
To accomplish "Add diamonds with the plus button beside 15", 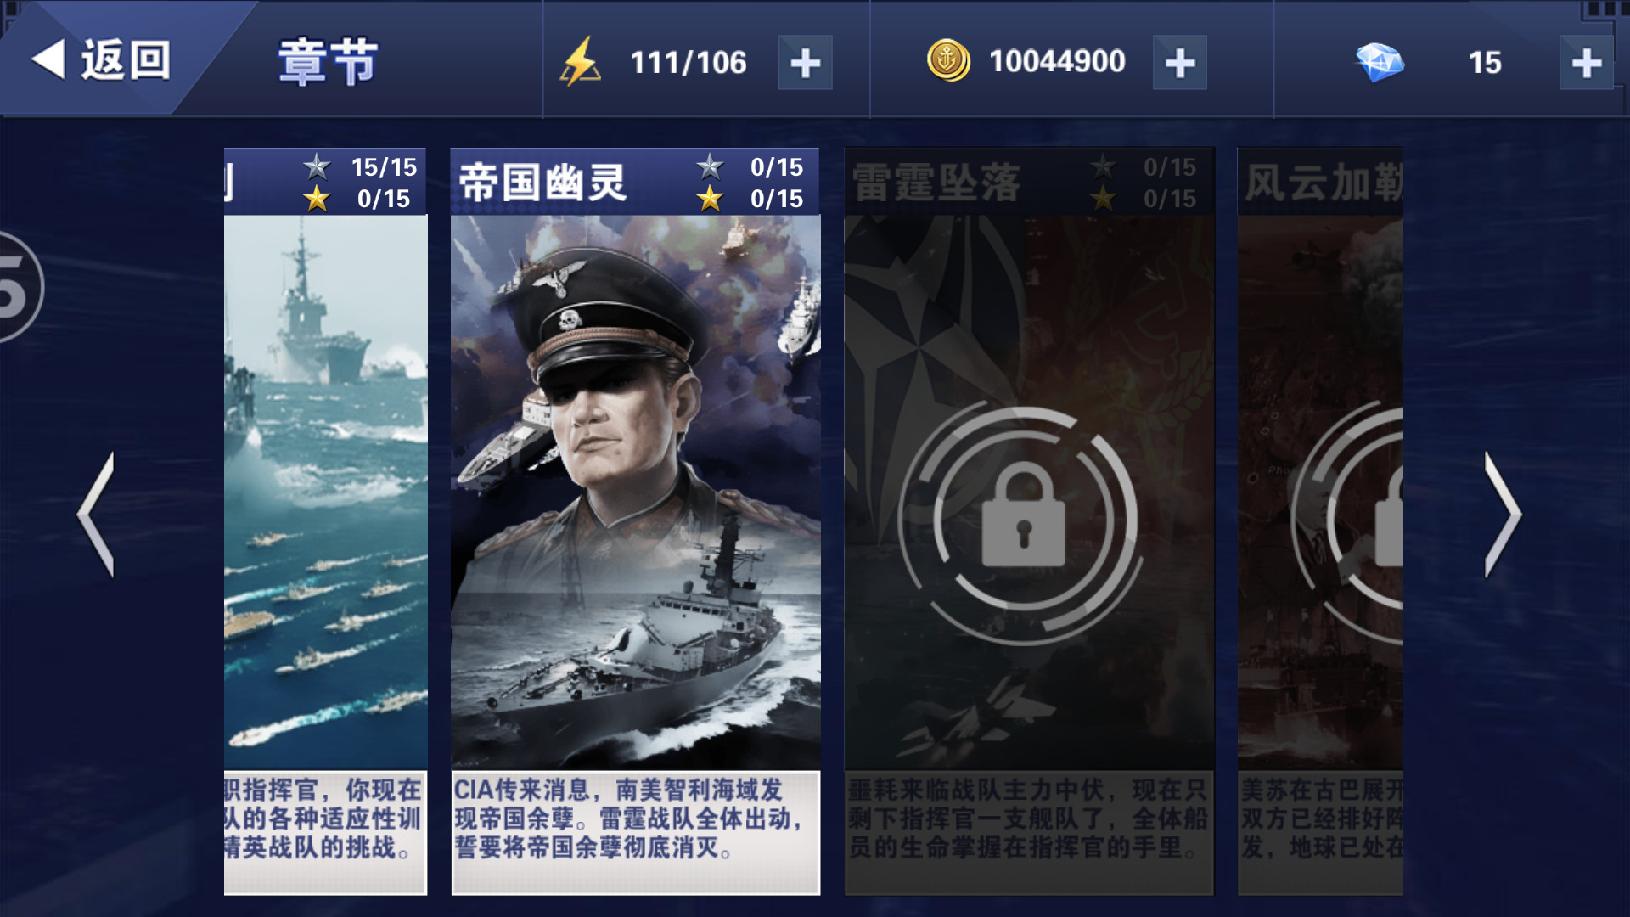I will (1586, 63).
